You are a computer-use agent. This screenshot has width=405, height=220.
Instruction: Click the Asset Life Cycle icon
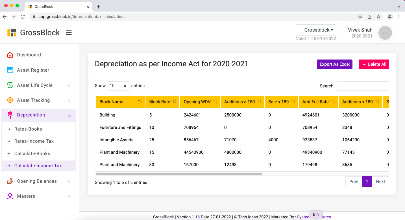coord(10,85)
